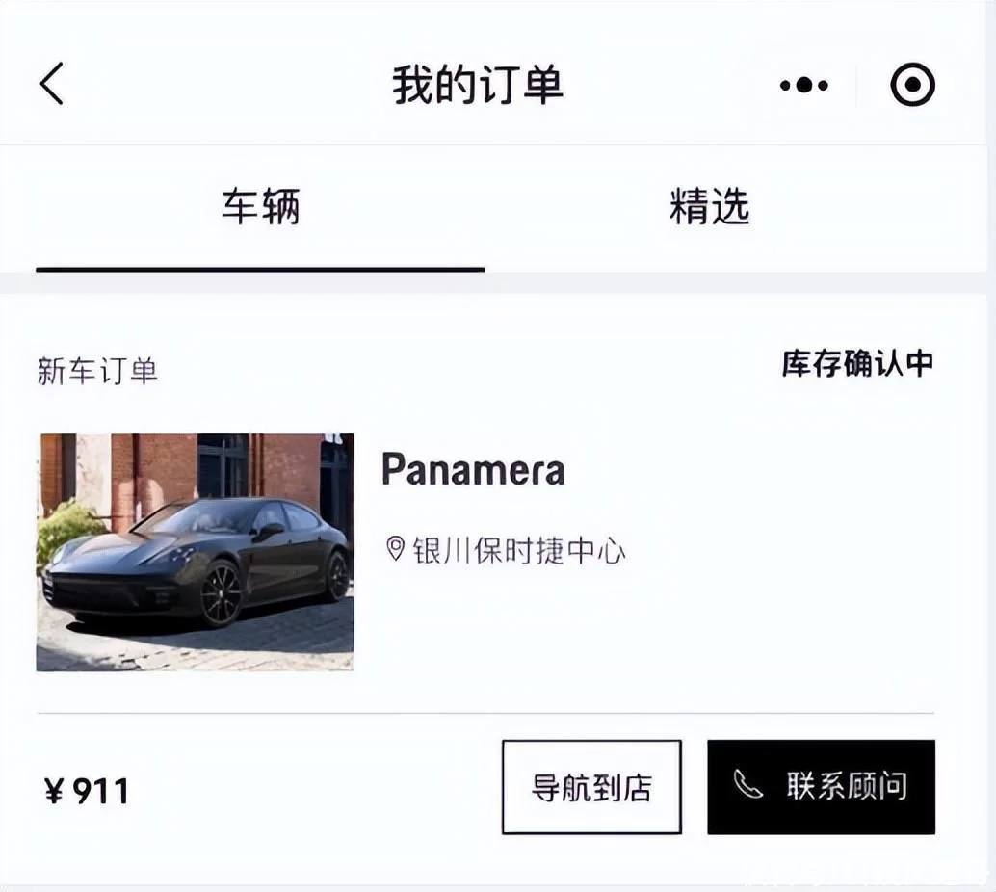The height and width of the screenshot is (892, 996).
Task: Open the Panamera car thumbnail image
Action: pos(195,552)
